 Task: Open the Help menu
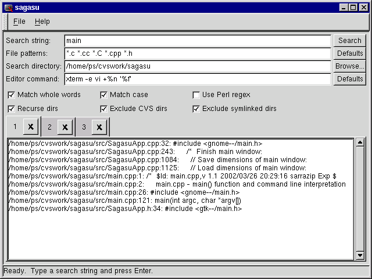(42, 22)
